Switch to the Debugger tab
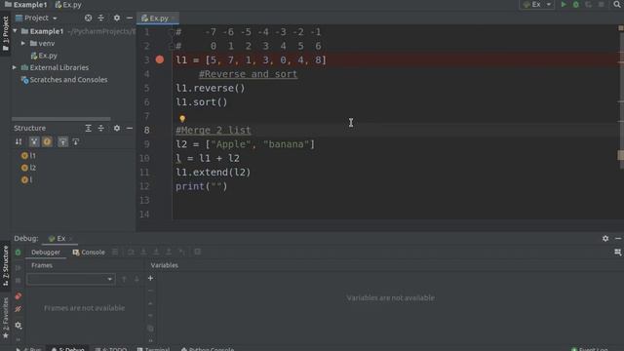The height and width of the screenshot is (351, 624). [x=46, y=253]
